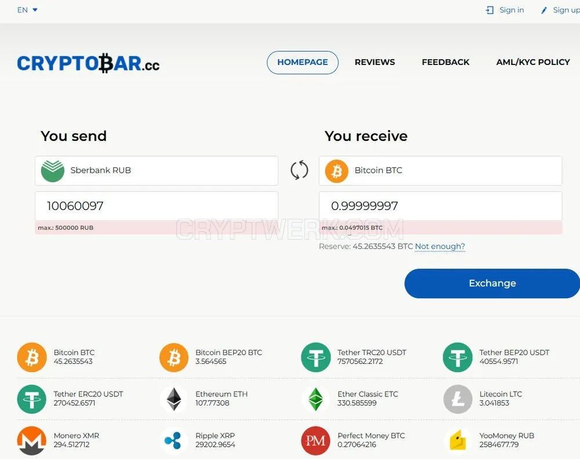Click the Bitcoin BEP20 BTC 3.564565 label
This screenshot has width=580, height=459.
229,357
